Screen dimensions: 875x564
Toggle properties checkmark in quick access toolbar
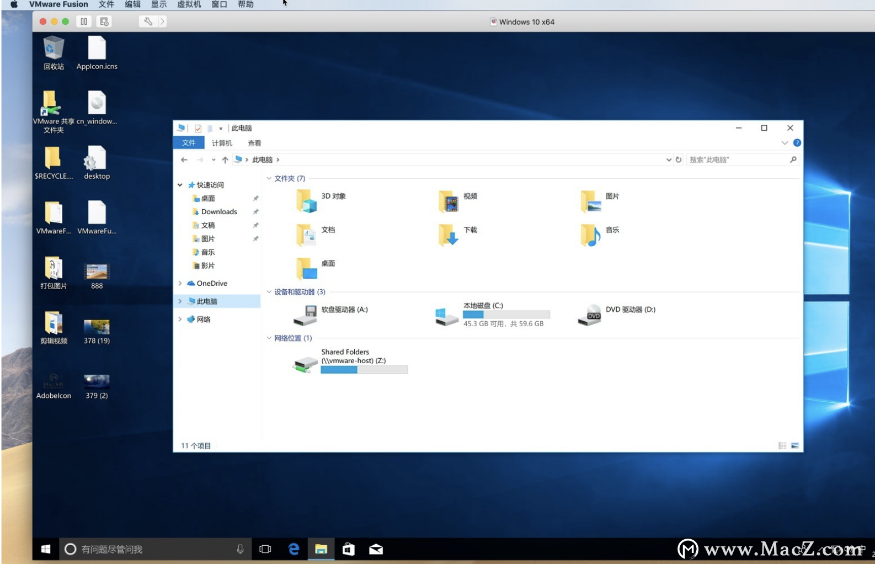click(198, 129)
